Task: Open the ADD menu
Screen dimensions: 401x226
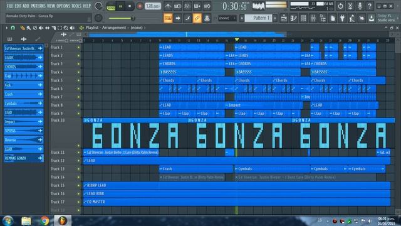Action: (x=26, y=6)
